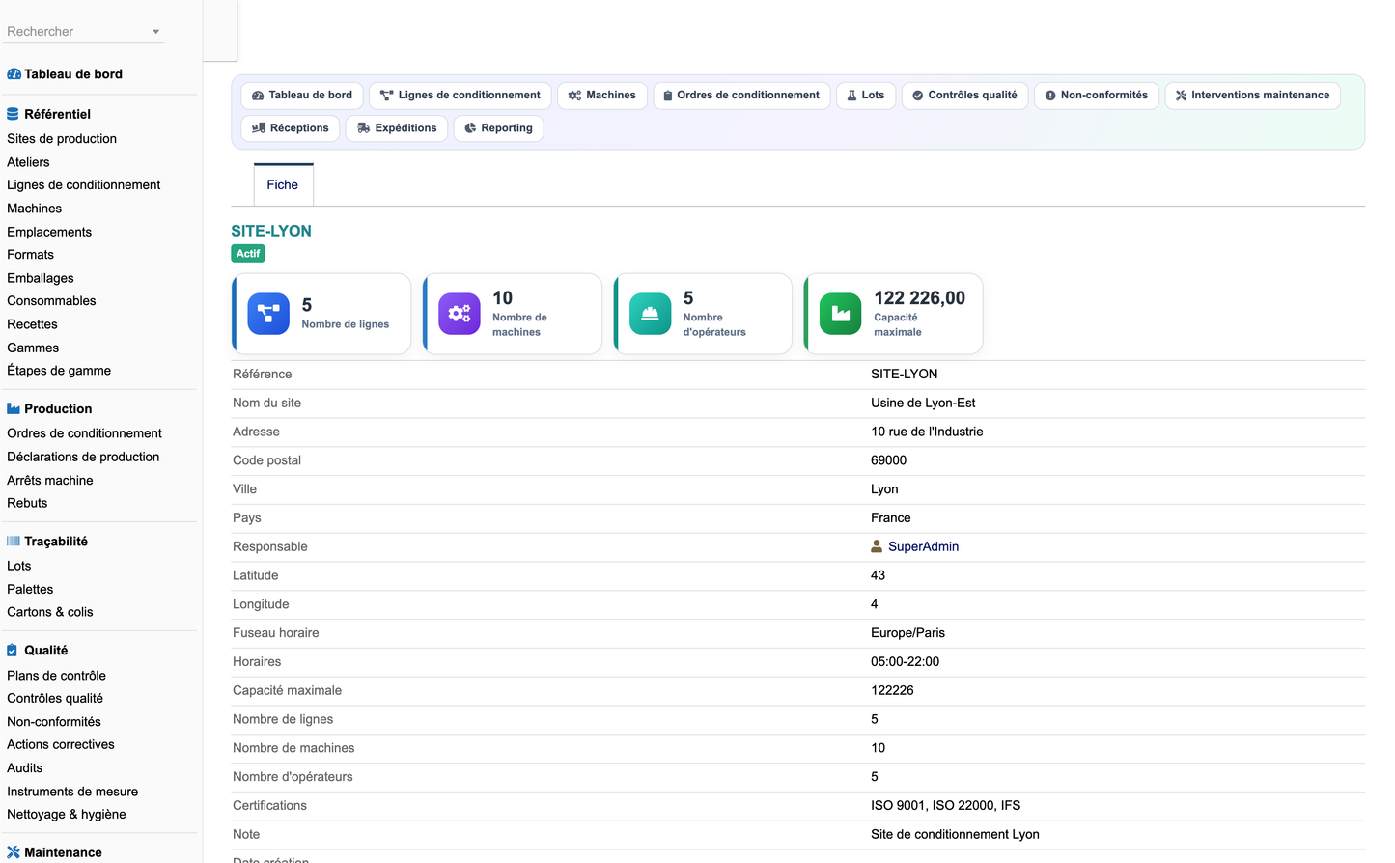Click the Code postal value 69000
Screen dimensions: 1395x863
coord(888,460)
